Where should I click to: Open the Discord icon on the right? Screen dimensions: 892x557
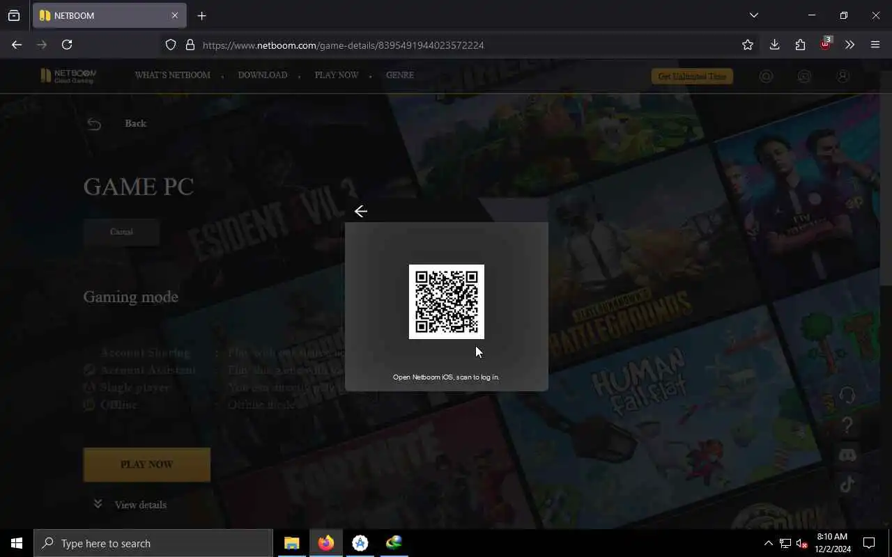(847, 455)
